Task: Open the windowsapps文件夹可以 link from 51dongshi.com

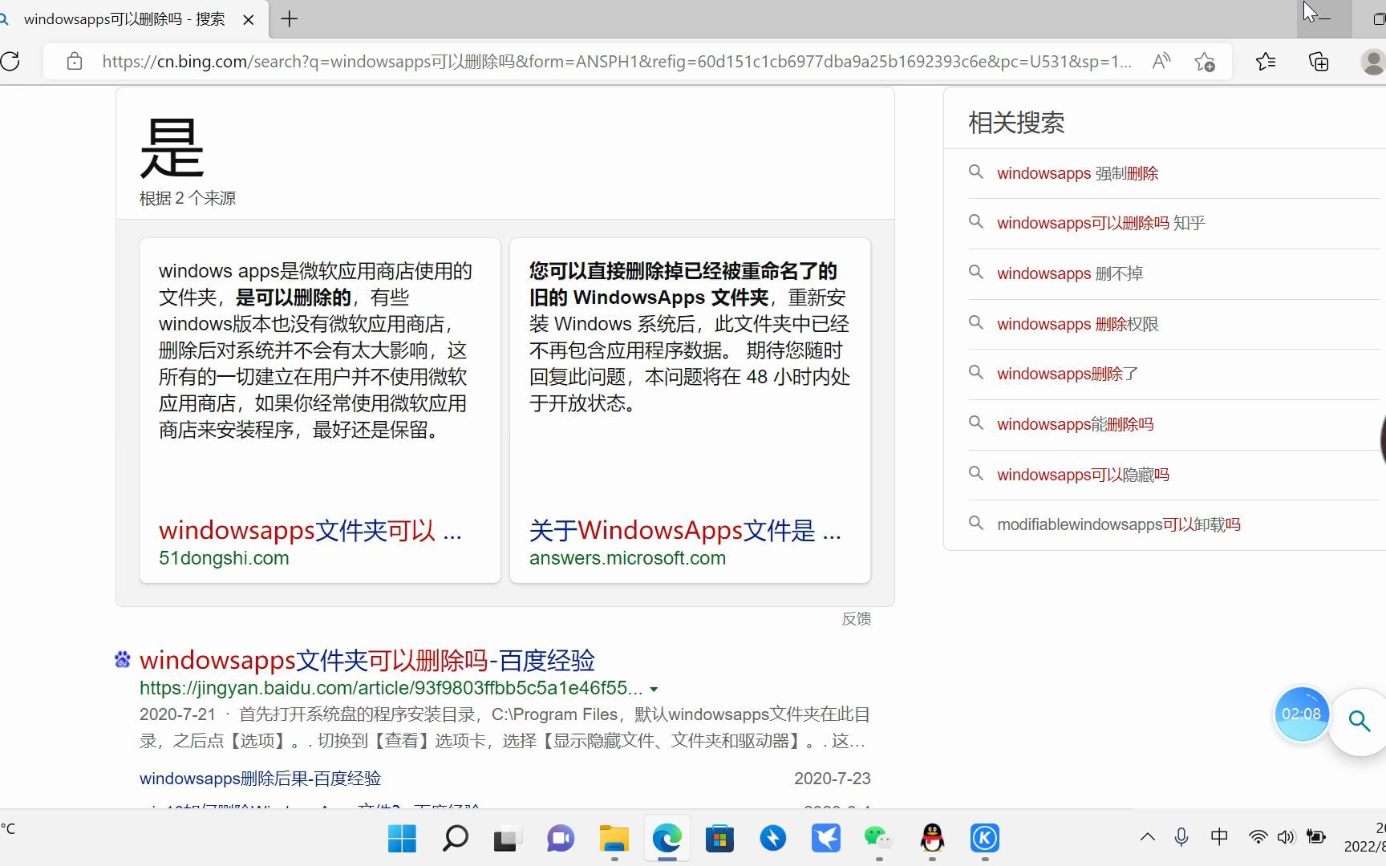Action: pyautogui.click(x=310, y=530)
